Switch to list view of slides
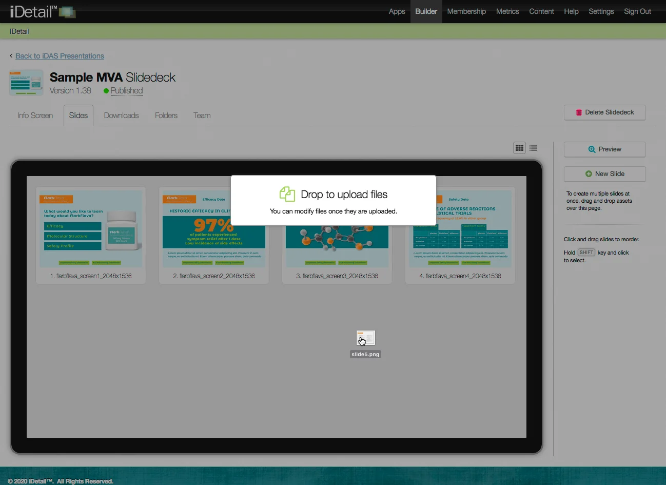Viewport: 666px width, 485px height. (x=534, y=148)
